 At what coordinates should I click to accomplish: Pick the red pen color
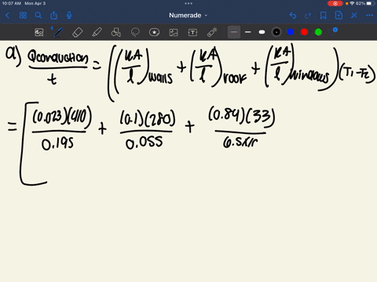point(305,32)
